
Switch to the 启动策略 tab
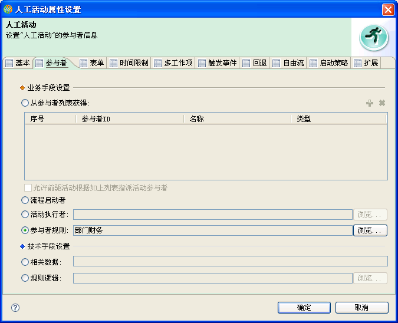pos(328,63)
